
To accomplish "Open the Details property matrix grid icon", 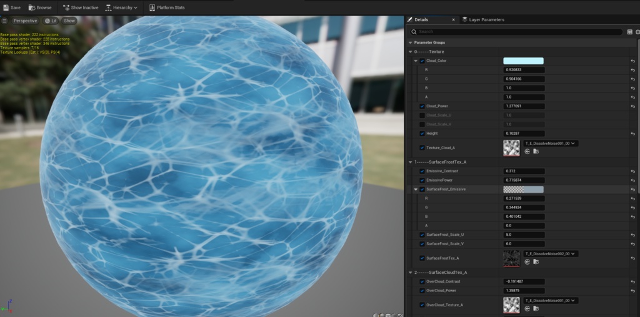I will click(630, 32).
